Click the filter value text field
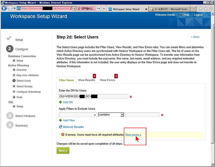215x167 pixels. tap(142, 115)
